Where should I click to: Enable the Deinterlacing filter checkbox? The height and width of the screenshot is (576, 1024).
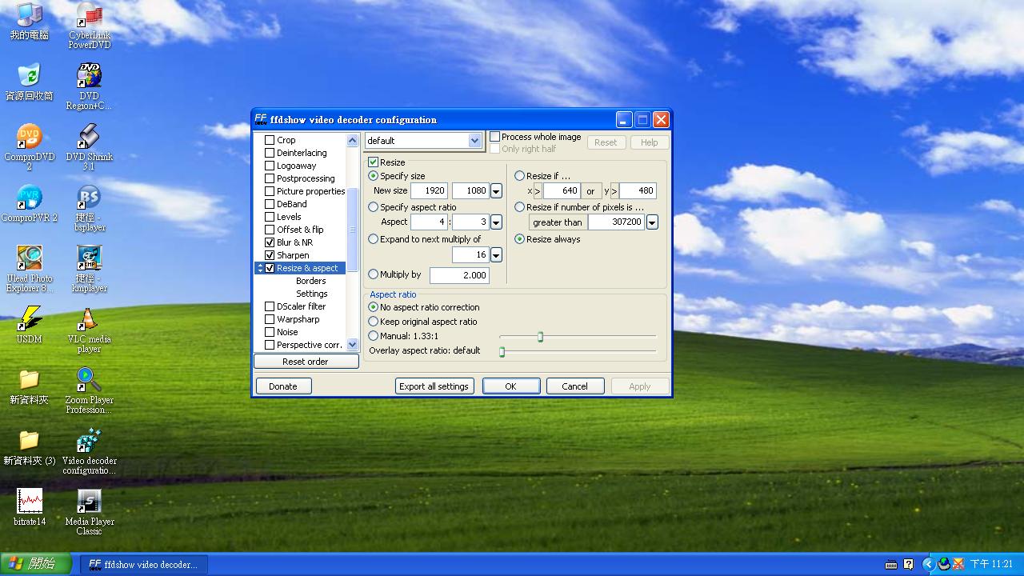(x=270, y=153)
